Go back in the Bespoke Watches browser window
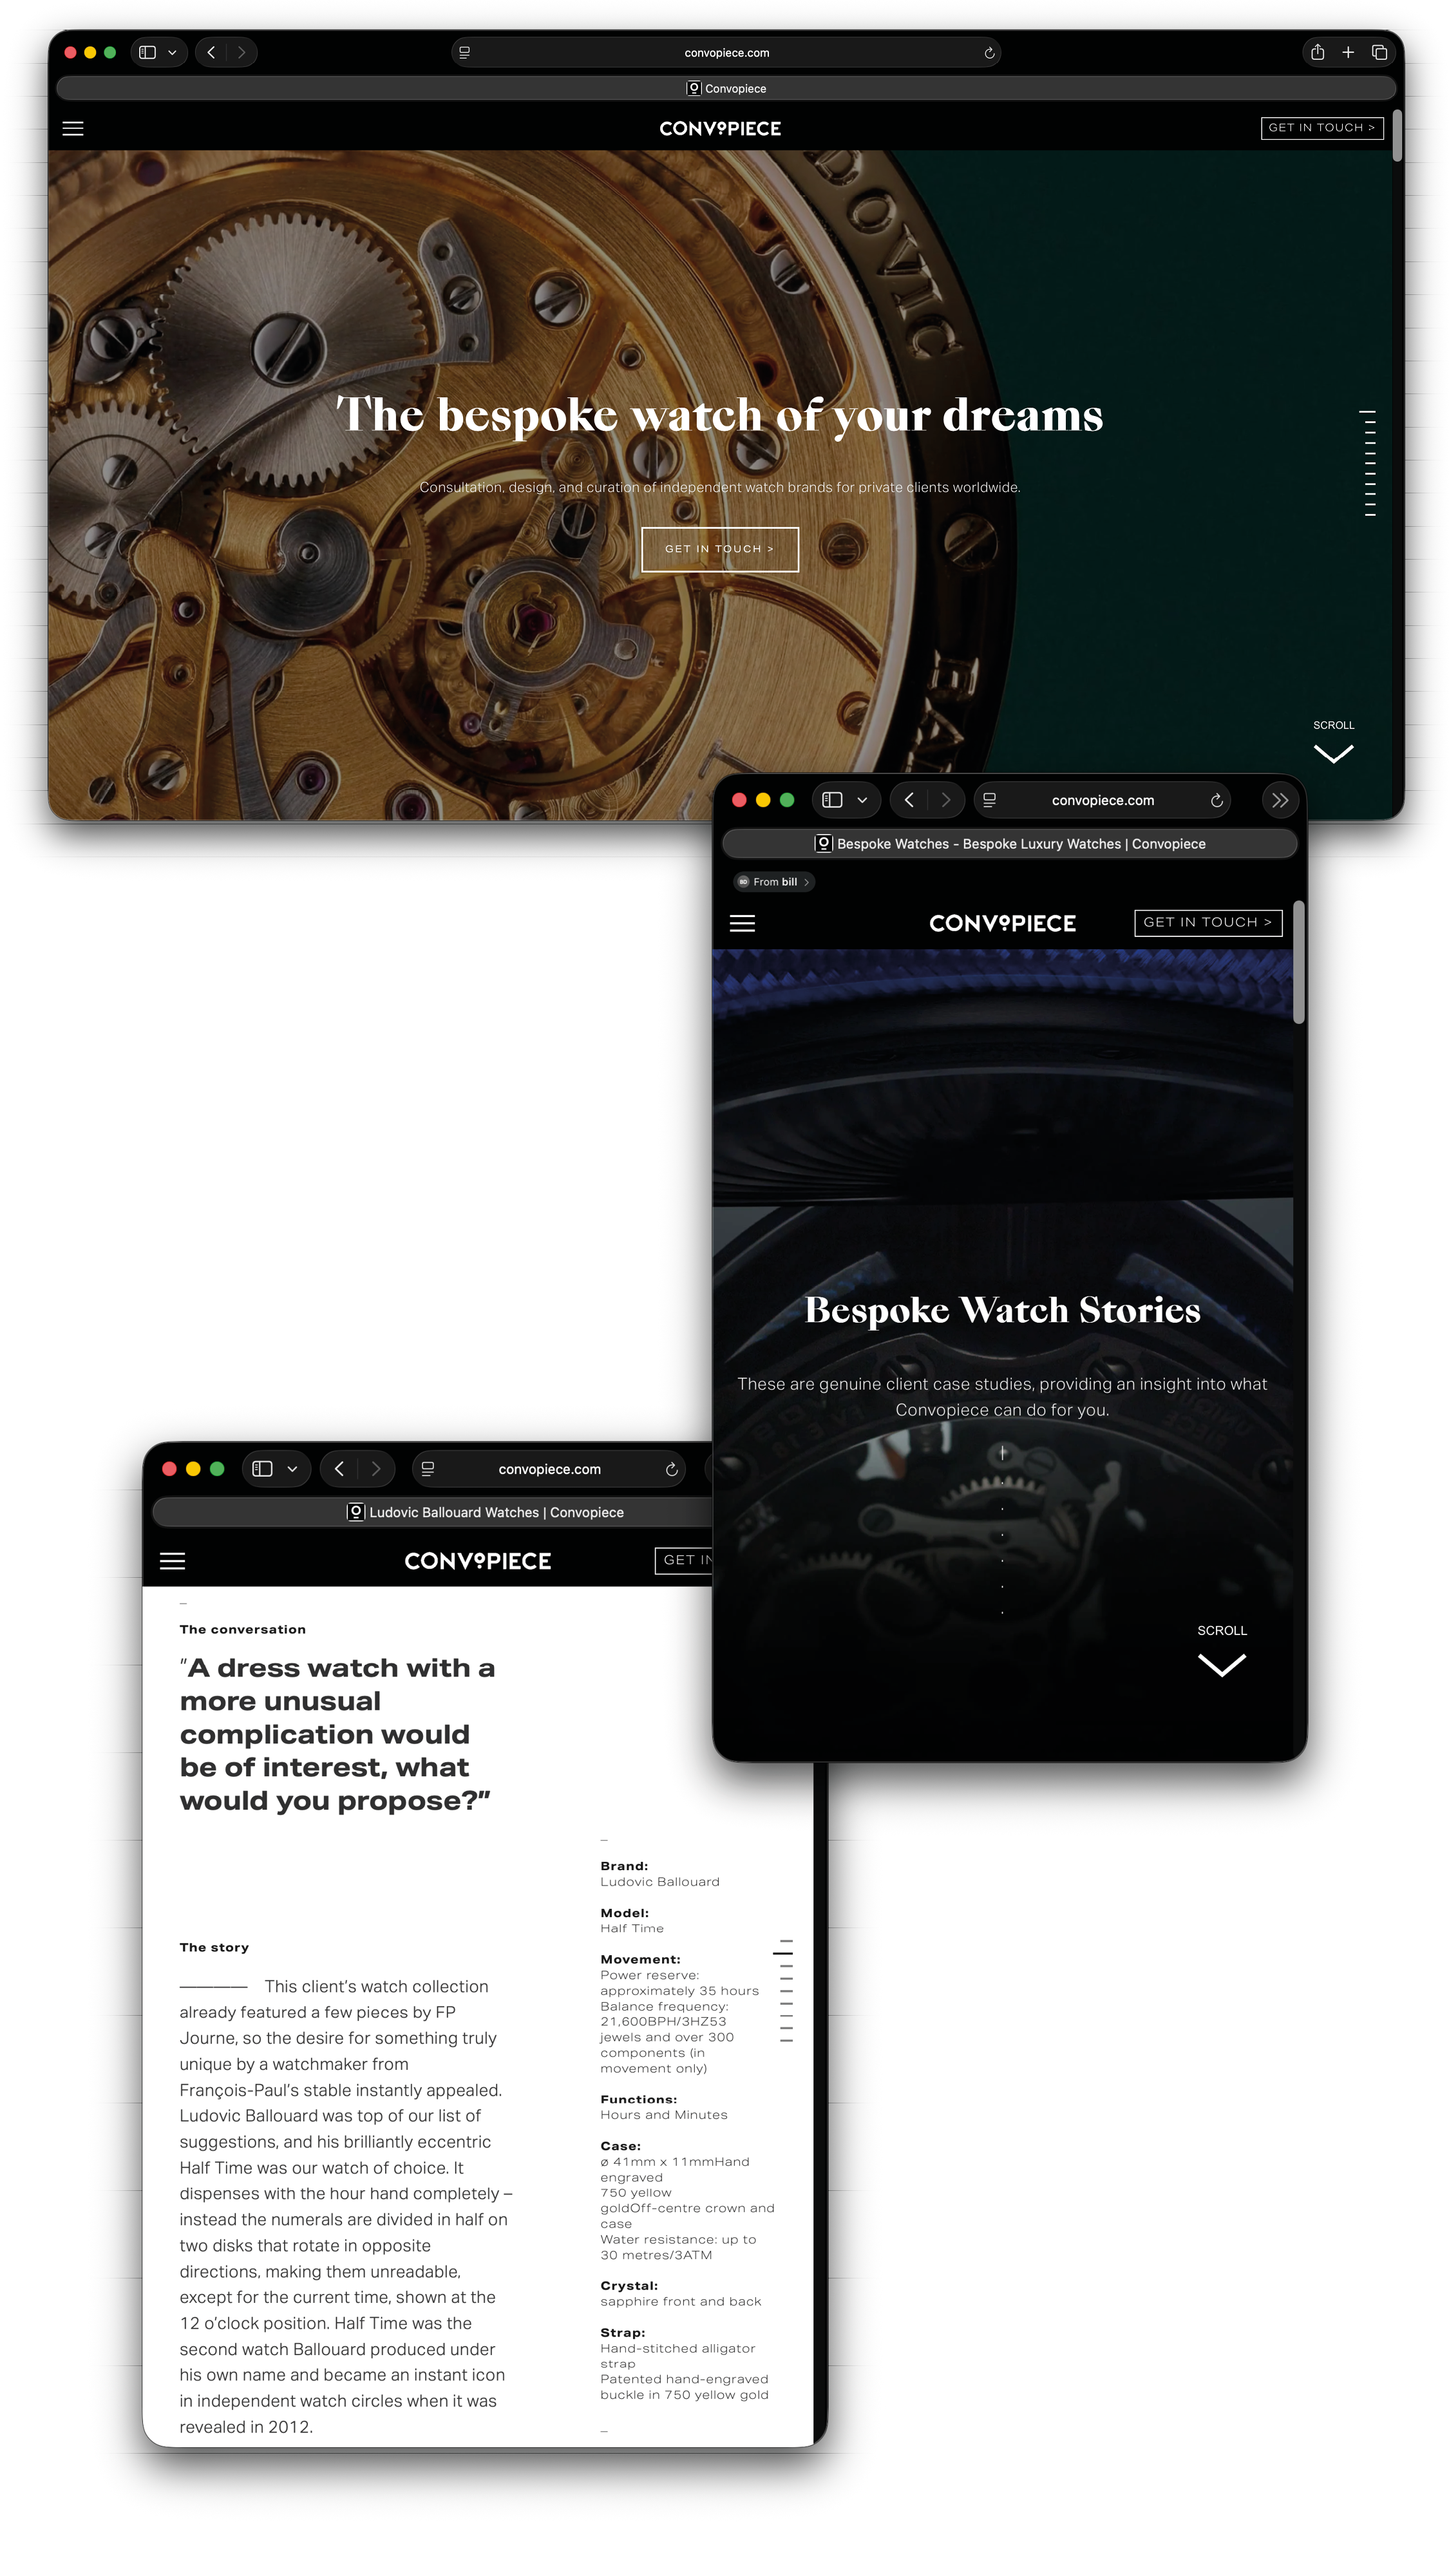 click(x=909, y=800)
